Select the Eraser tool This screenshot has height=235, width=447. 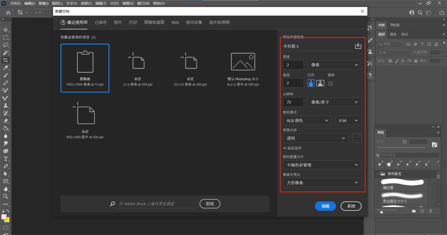coord(5,121)
